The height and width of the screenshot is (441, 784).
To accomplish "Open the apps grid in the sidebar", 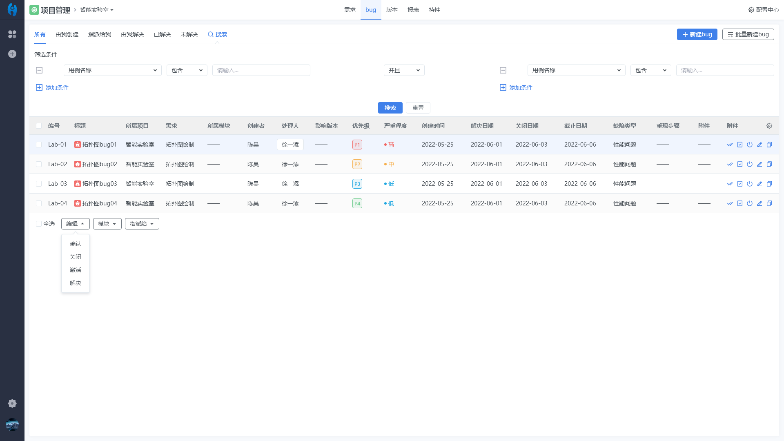I will click(12, 34).
